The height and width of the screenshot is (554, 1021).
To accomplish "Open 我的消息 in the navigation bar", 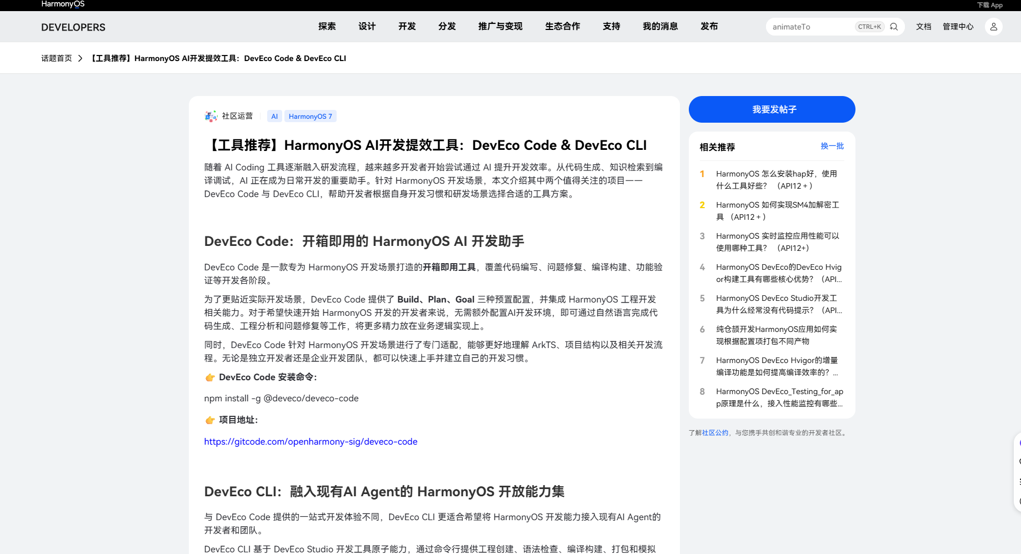I will [x=660, y=27].
